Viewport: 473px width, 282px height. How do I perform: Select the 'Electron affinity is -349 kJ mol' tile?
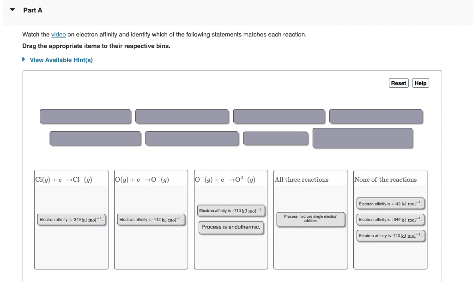point(72,220)
